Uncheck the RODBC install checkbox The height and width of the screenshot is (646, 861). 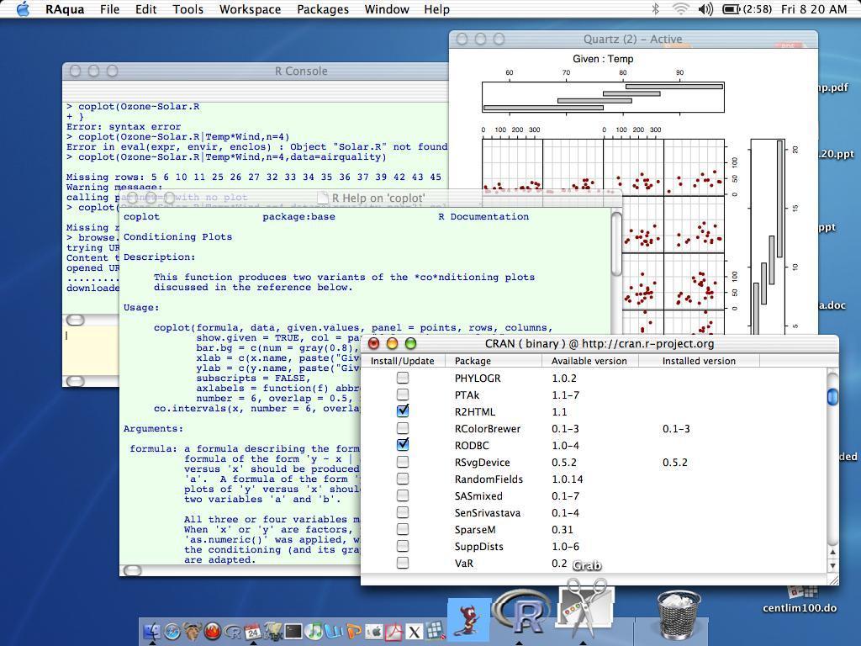tap(403, 445)
